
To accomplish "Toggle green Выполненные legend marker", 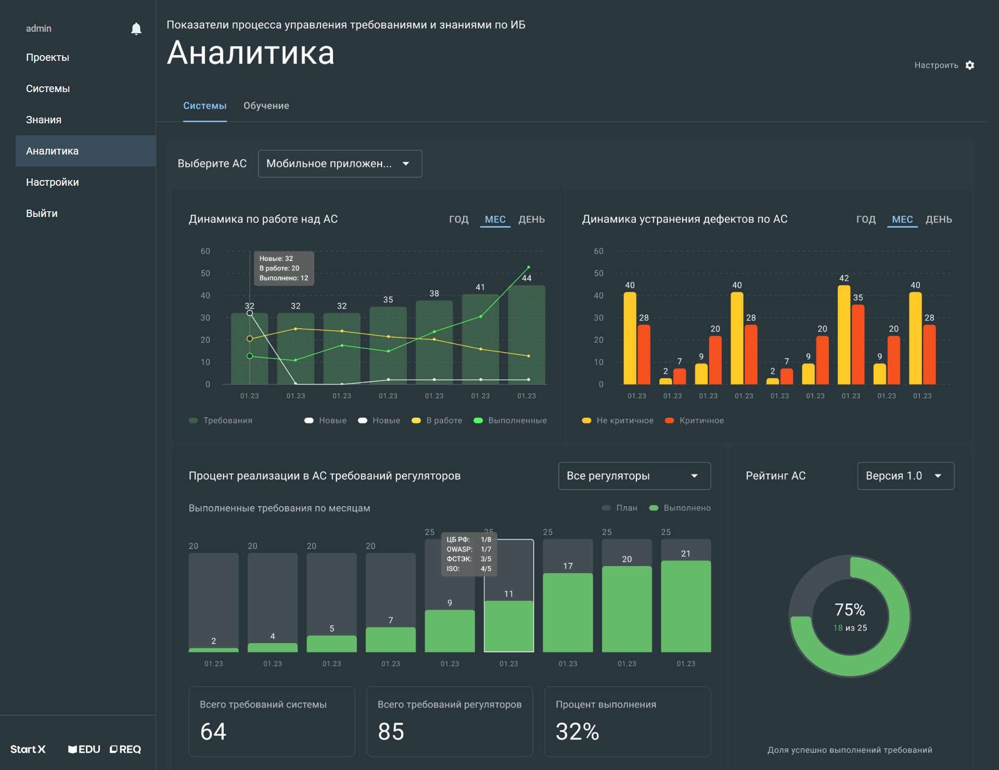I will point(478,420).
